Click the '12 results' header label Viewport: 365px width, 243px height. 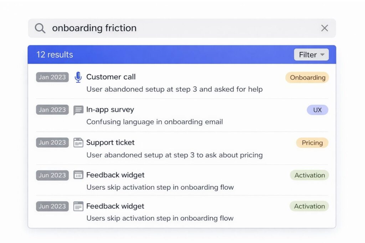click(55, 55)
